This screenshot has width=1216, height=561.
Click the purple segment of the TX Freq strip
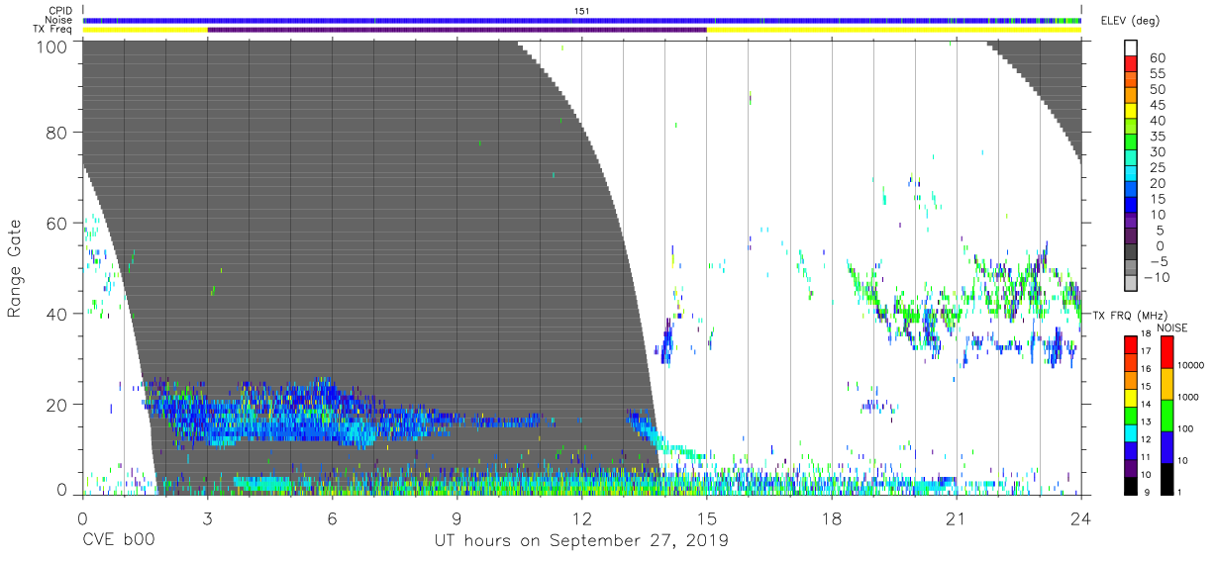pyautogui.click(x=456, y=30)
